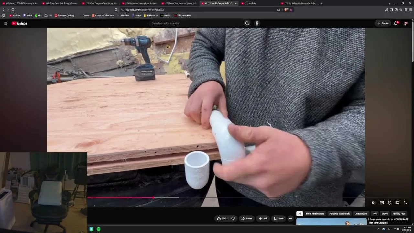Open the taskbar volume control
Screen dimensions: 414x233
point(398,229)
